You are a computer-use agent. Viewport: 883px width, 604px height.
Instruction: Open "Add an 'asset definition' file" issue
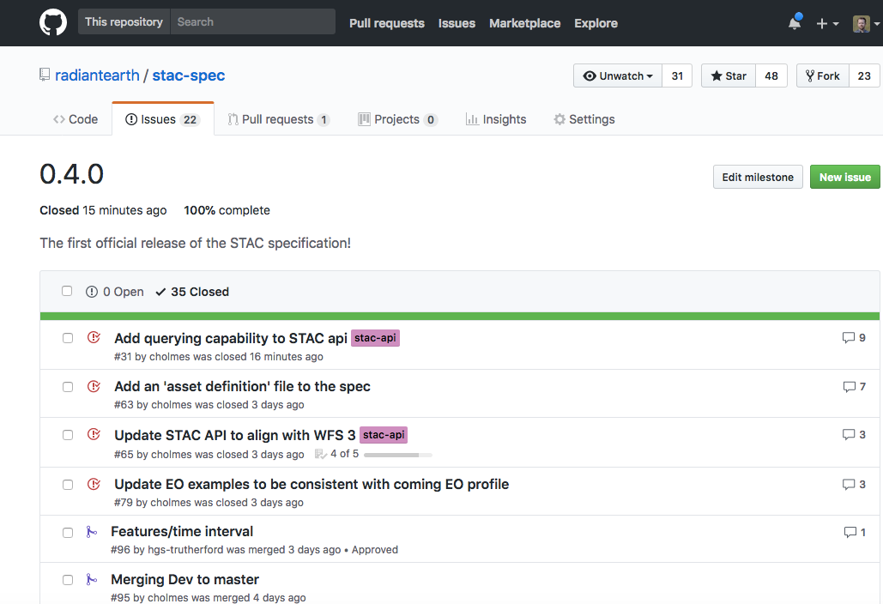click(242, 387)
